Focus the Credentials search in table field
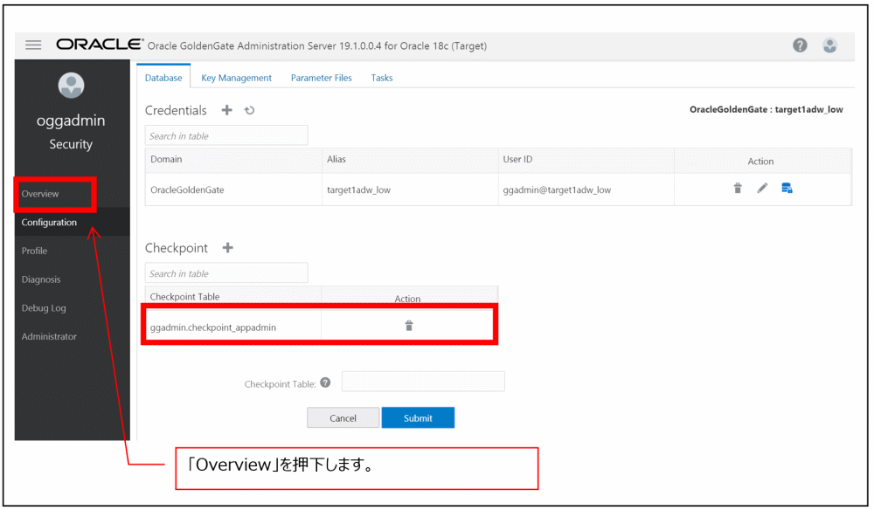 pos(226,135)
